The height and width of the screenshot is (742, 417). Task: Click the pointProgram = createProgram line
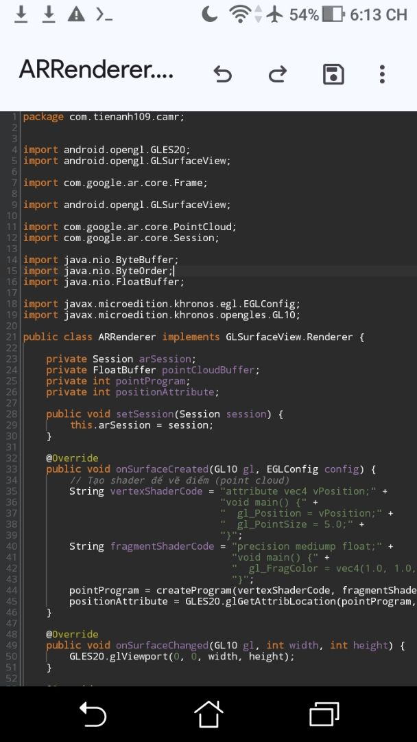pyautogui.click(x=243, y=591)
